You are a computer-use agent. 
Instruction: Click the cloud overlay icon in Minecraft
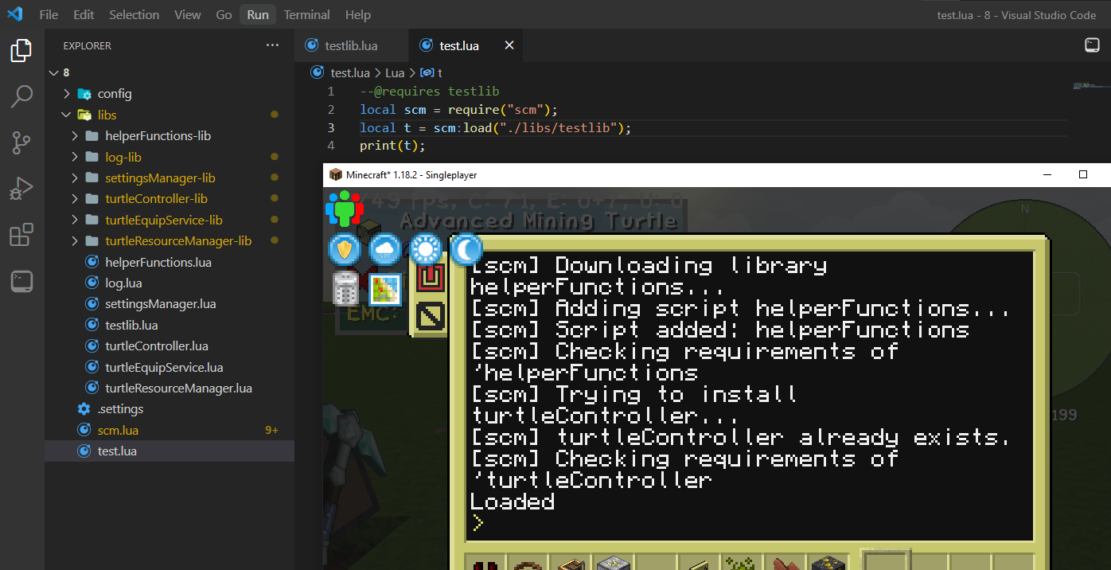[x=385, y=250]
